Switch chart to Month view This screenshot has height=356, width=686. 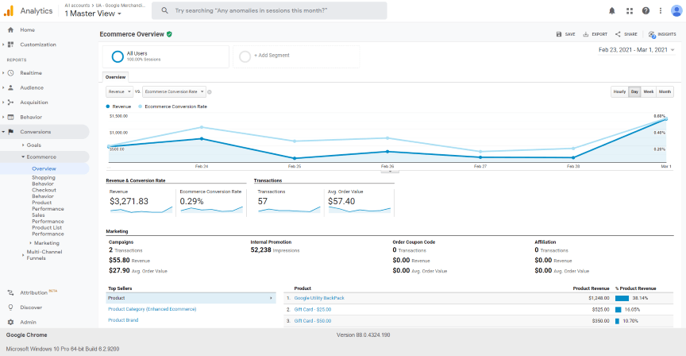point(665,91)
